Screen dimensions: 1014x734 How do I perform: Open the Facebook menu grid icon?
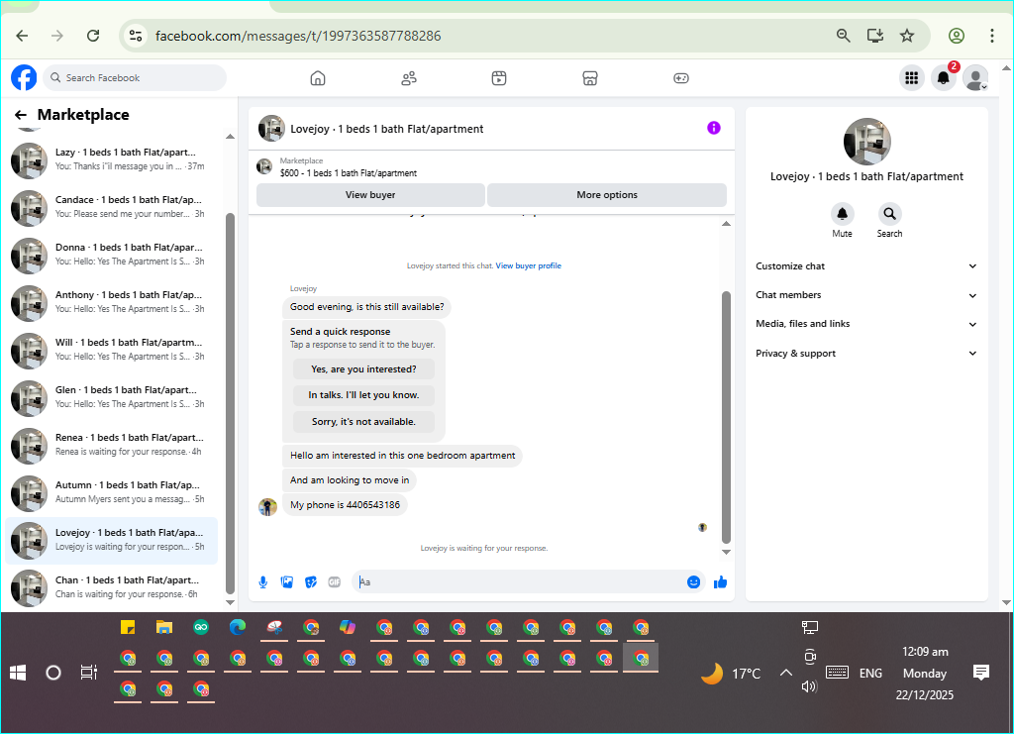tap(912, 78)
